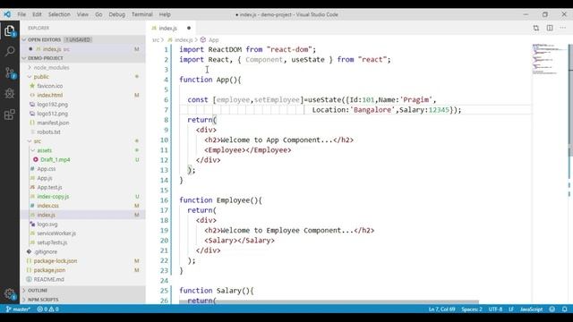
Task: Open the Extensions view
Action: (x=10, y=114)
